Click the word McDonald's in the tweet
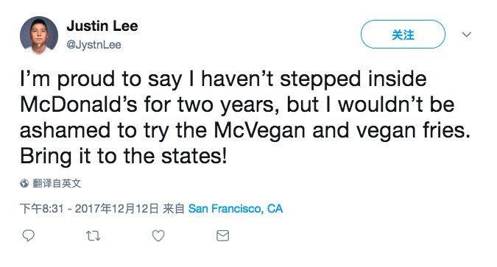 (79, 104)
